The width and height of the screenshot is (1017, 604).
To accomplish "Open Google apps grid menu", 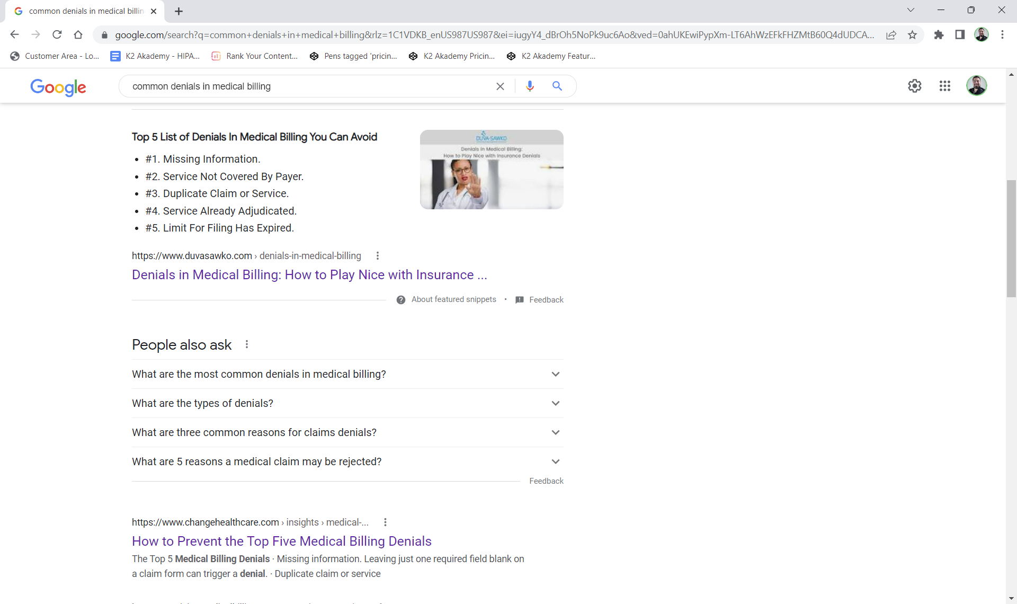I will [944, 86].
